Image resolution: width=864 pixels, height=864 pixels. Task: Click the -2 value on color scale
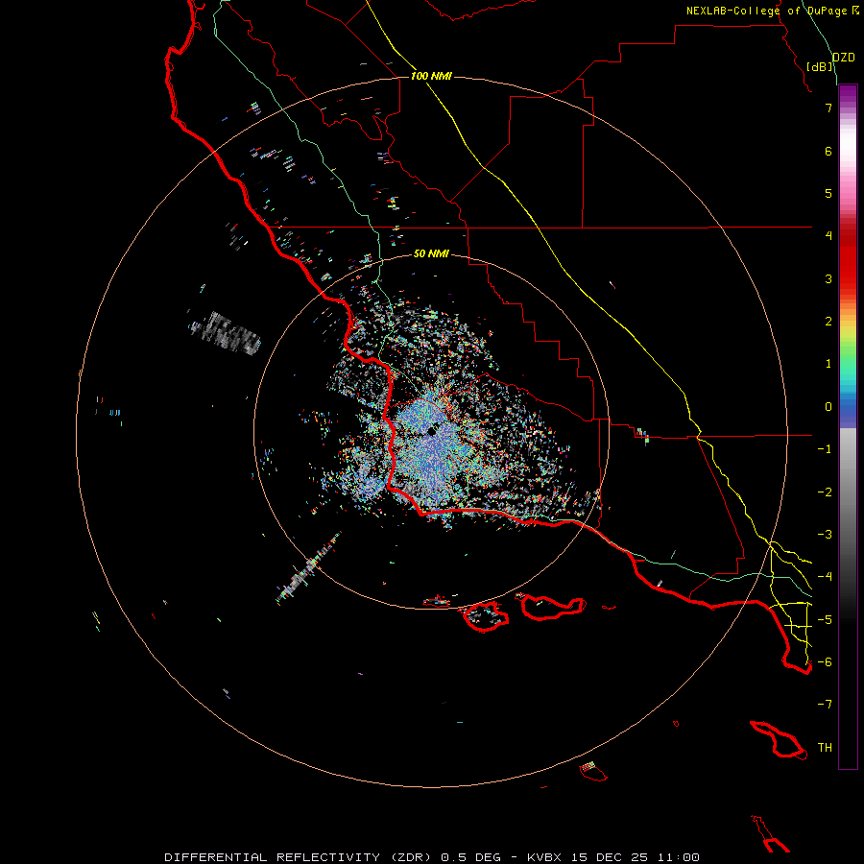point(825,492)
